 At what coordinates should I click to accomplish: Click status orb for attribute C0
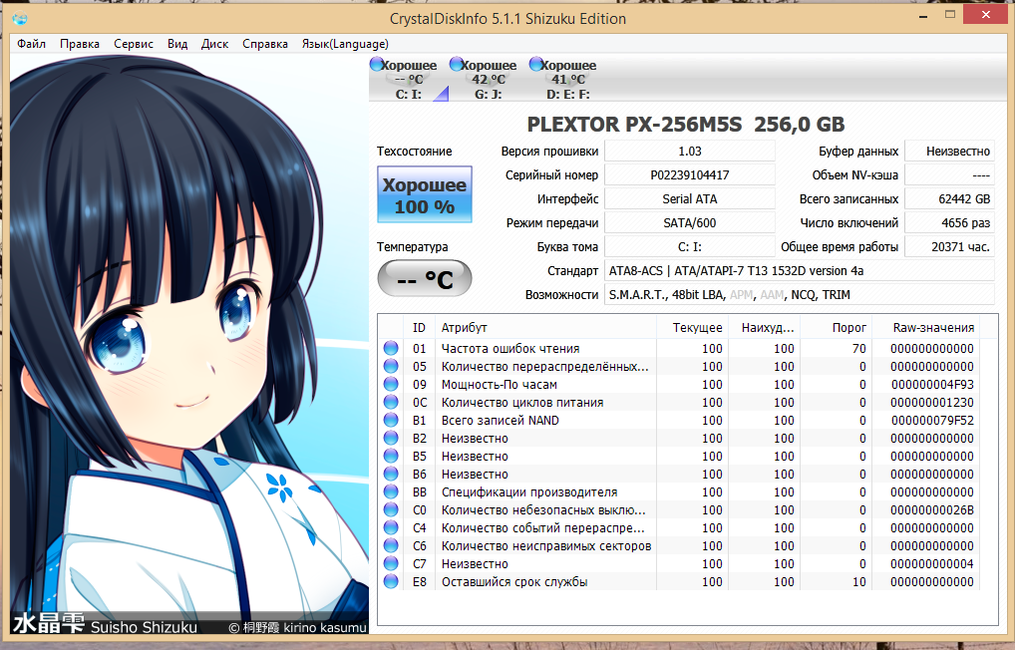point(391,510)
